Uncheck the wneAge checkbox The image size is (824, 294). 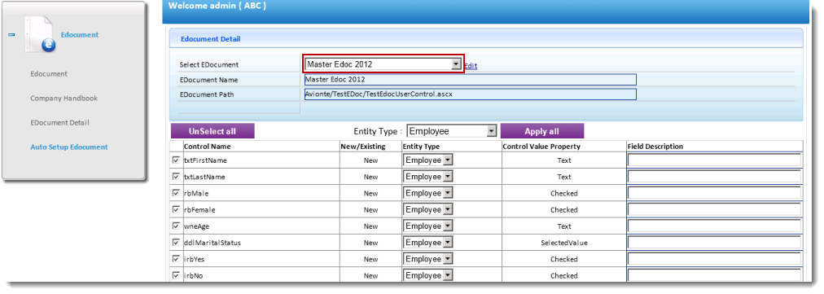176,226
